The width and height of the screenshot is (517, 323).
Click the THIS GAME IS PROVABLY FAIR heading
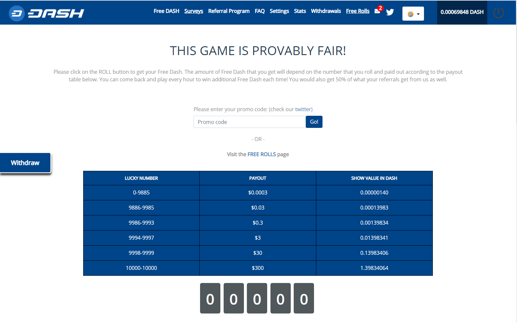(x=258, y=51)
